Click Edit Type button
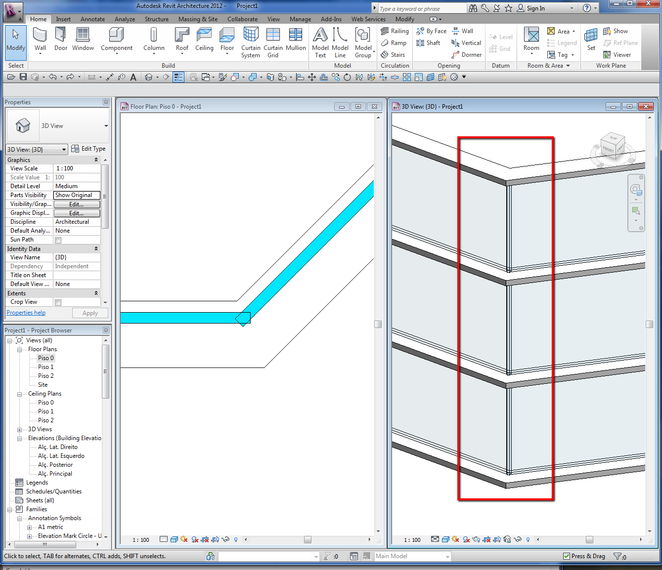Screen dimensions: 662x570 pyautogui.click(x=88, y=149)
